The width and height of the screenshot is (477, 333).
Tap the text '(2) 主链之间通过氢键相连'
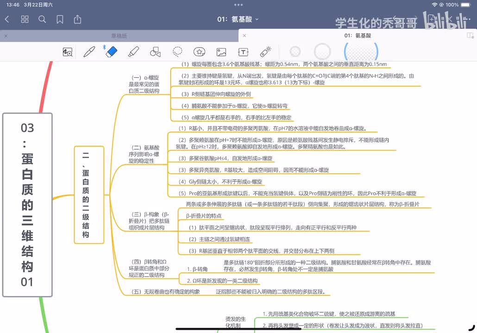pyautogui.click(x=220, y=239)
